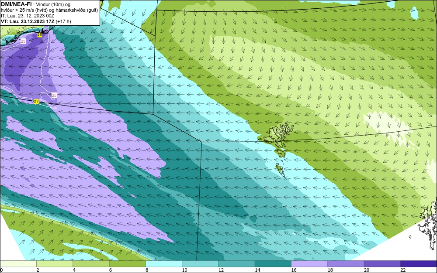
Task: Click the 18–20 m/s medium purple swatch
Action: coord(346,264)
